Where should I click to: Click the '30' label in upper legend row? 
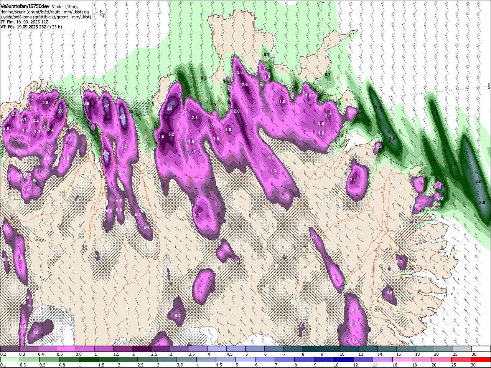coord(473,354)
